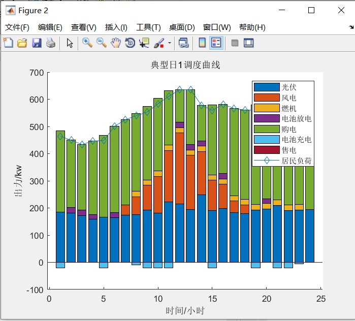Image resolution: width=355 pixels, height=321 pixels.
Task: Click the Figure 2 window title text
Action: (x=34, y=11)
